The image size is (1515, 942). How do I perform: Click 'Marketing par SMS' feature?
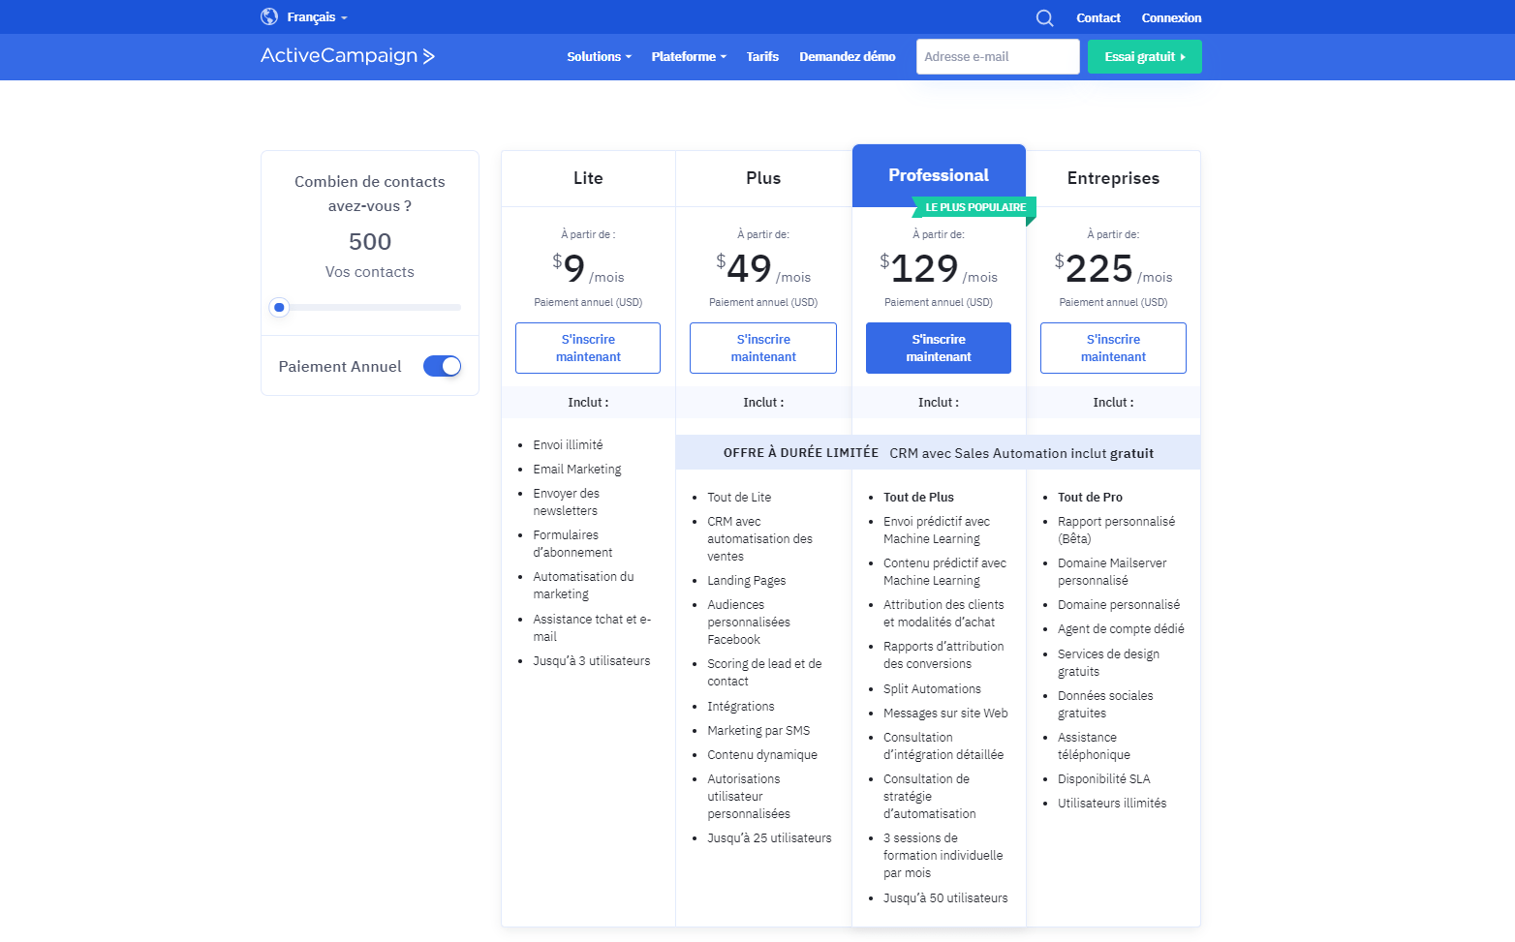pos(758,731)
